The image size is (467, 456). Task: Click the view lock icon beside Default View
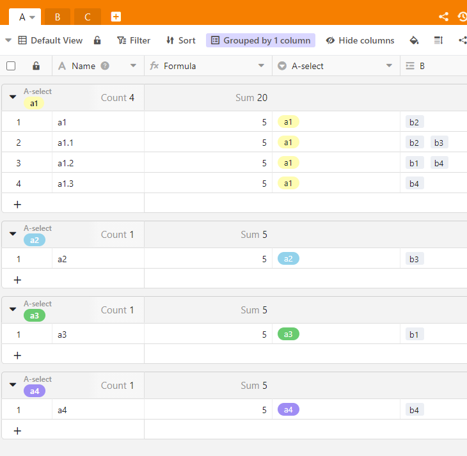tap(97, 40)
